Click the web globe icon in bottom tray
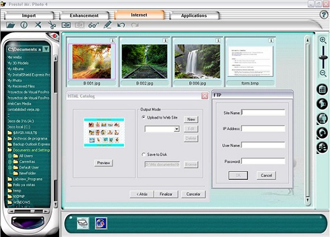 tap(101, 223)
